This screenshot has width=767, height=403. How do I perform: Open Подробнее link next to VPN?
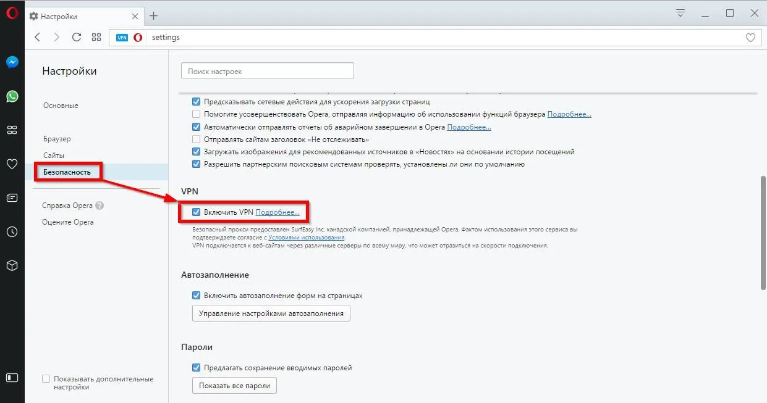pos(278,212)
